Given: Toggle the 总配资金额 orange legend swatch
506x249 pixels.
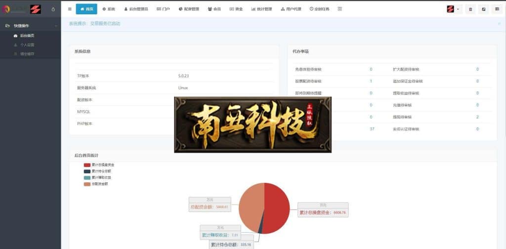Looking at the screenshot, I should tap(87, 184).
